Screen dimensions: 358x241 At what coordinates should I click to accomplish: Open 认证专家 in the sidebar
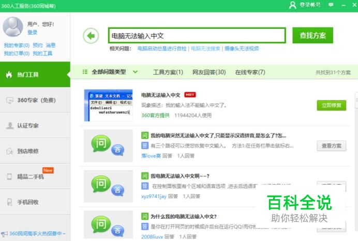[35, 126]
